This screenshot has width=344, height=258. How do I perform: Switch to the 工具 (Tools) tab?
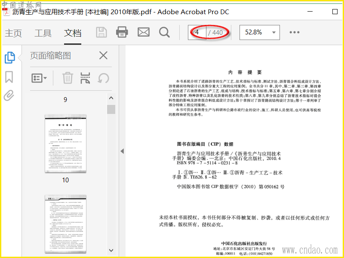[x=43, y=33]
